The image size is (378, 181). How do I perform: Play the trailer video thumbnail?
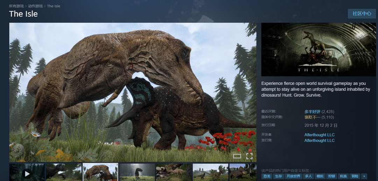pyautogui.click(x=27, y=172)
